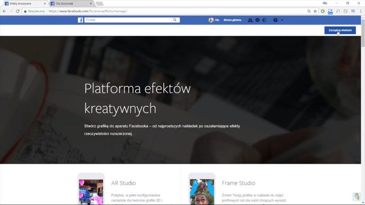This screenshot has width=365, height=205.
Task: Switch to Ola Gościniak tab
Action: click(70, 4)
